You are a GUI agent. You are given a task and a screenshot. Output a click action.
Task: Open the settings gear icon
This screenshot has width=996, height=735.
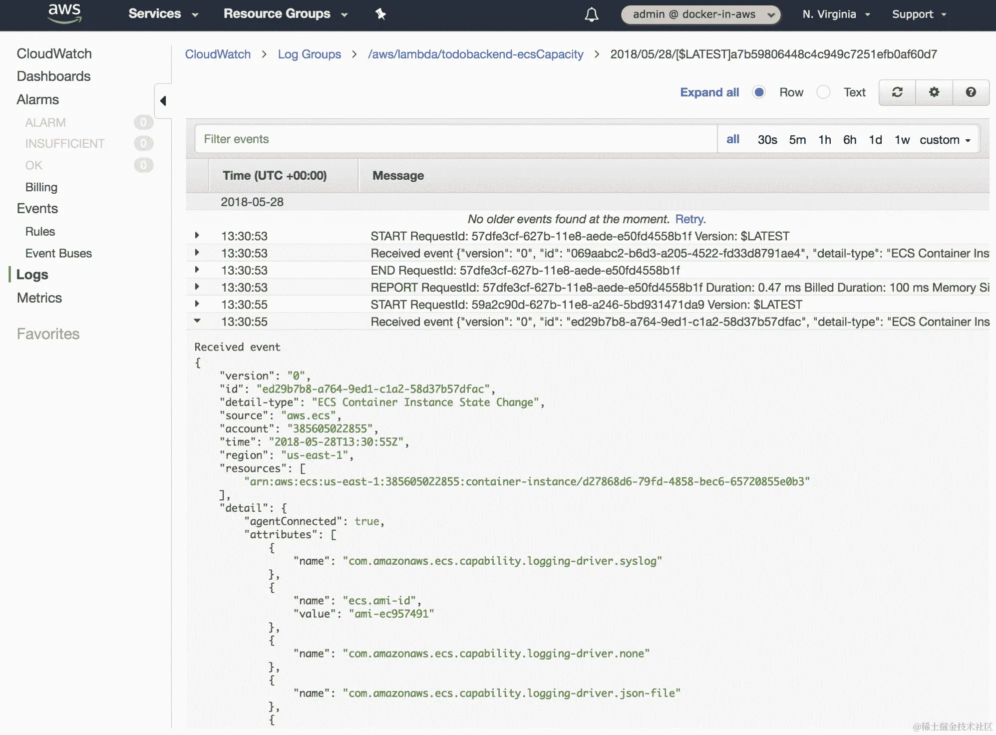(x=934, y=92)
